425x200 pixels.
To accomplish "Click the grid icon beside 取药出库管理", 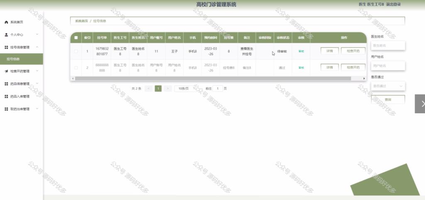I will tap(6, 109).
